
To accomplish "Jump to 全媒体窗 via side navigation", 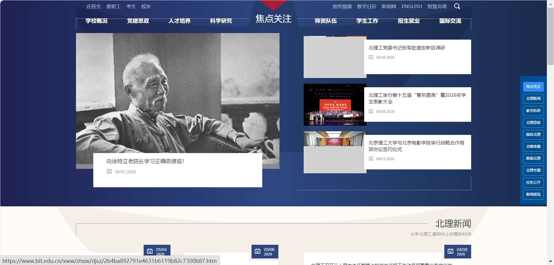I will 533,146.
